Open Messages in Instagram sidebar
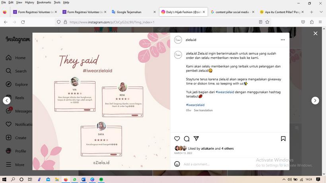The width and height of the screenshot is (326, 183). click(x=19, y=111)
